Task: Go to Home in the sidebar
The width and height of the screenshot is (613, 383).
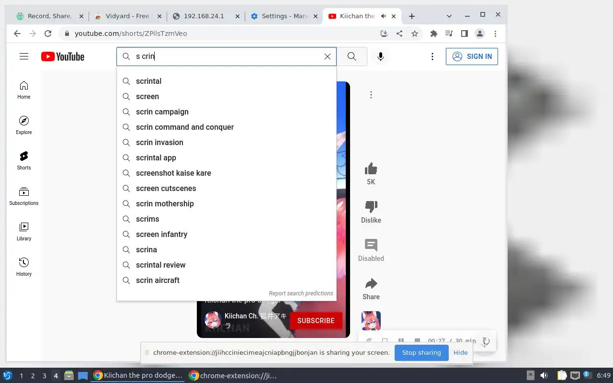Action: pos(24,90)
